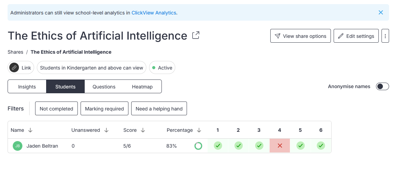
Task: Switch to the Insights tab
Action: pos(27,86)
